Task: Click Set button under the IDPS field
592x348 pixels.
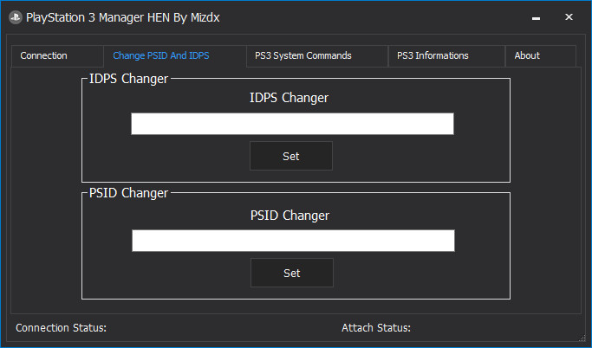Action: (x=291, y=156)
